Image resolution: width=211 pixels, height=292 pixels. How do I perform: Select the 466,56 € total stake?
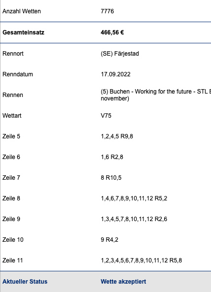112,32
